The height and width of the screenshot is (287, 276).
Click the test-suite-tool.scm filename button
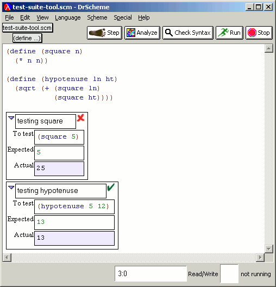point(27,28)
